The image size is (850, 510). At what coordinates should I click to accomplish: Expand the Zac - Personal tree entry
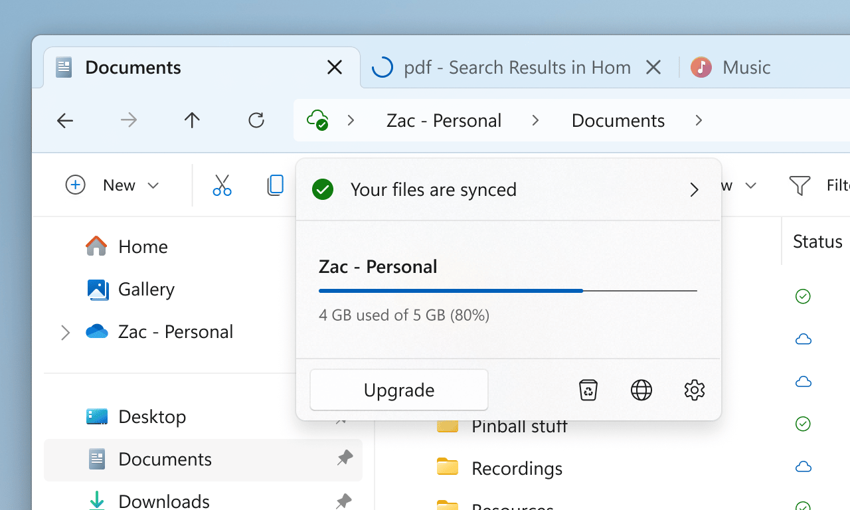(64, 331)
